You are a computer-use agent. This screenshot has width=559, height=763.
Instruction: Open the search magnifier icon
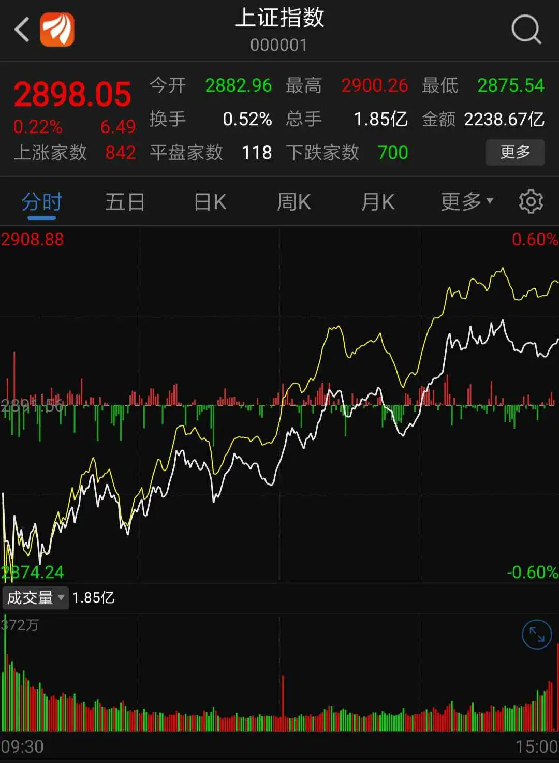pyautogui.click(x=526, y=30)
